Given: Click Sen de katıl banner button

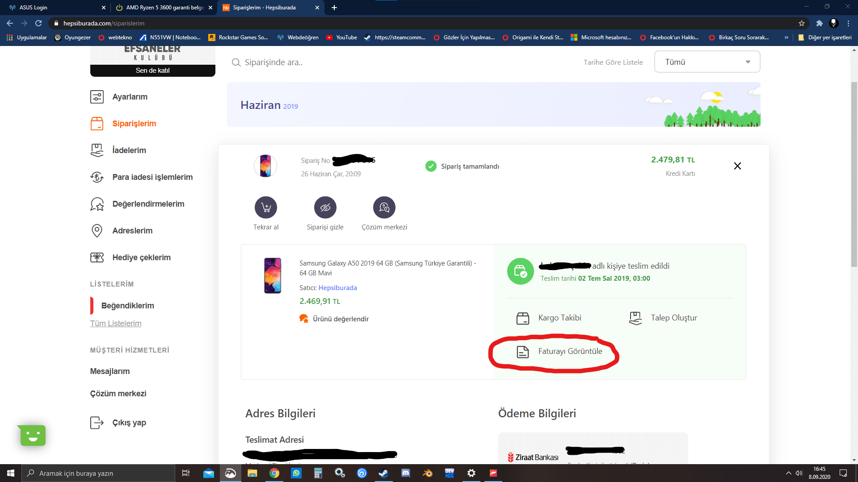Looking at the screenshot, I should pyautogui.click(x=152, y=71).
